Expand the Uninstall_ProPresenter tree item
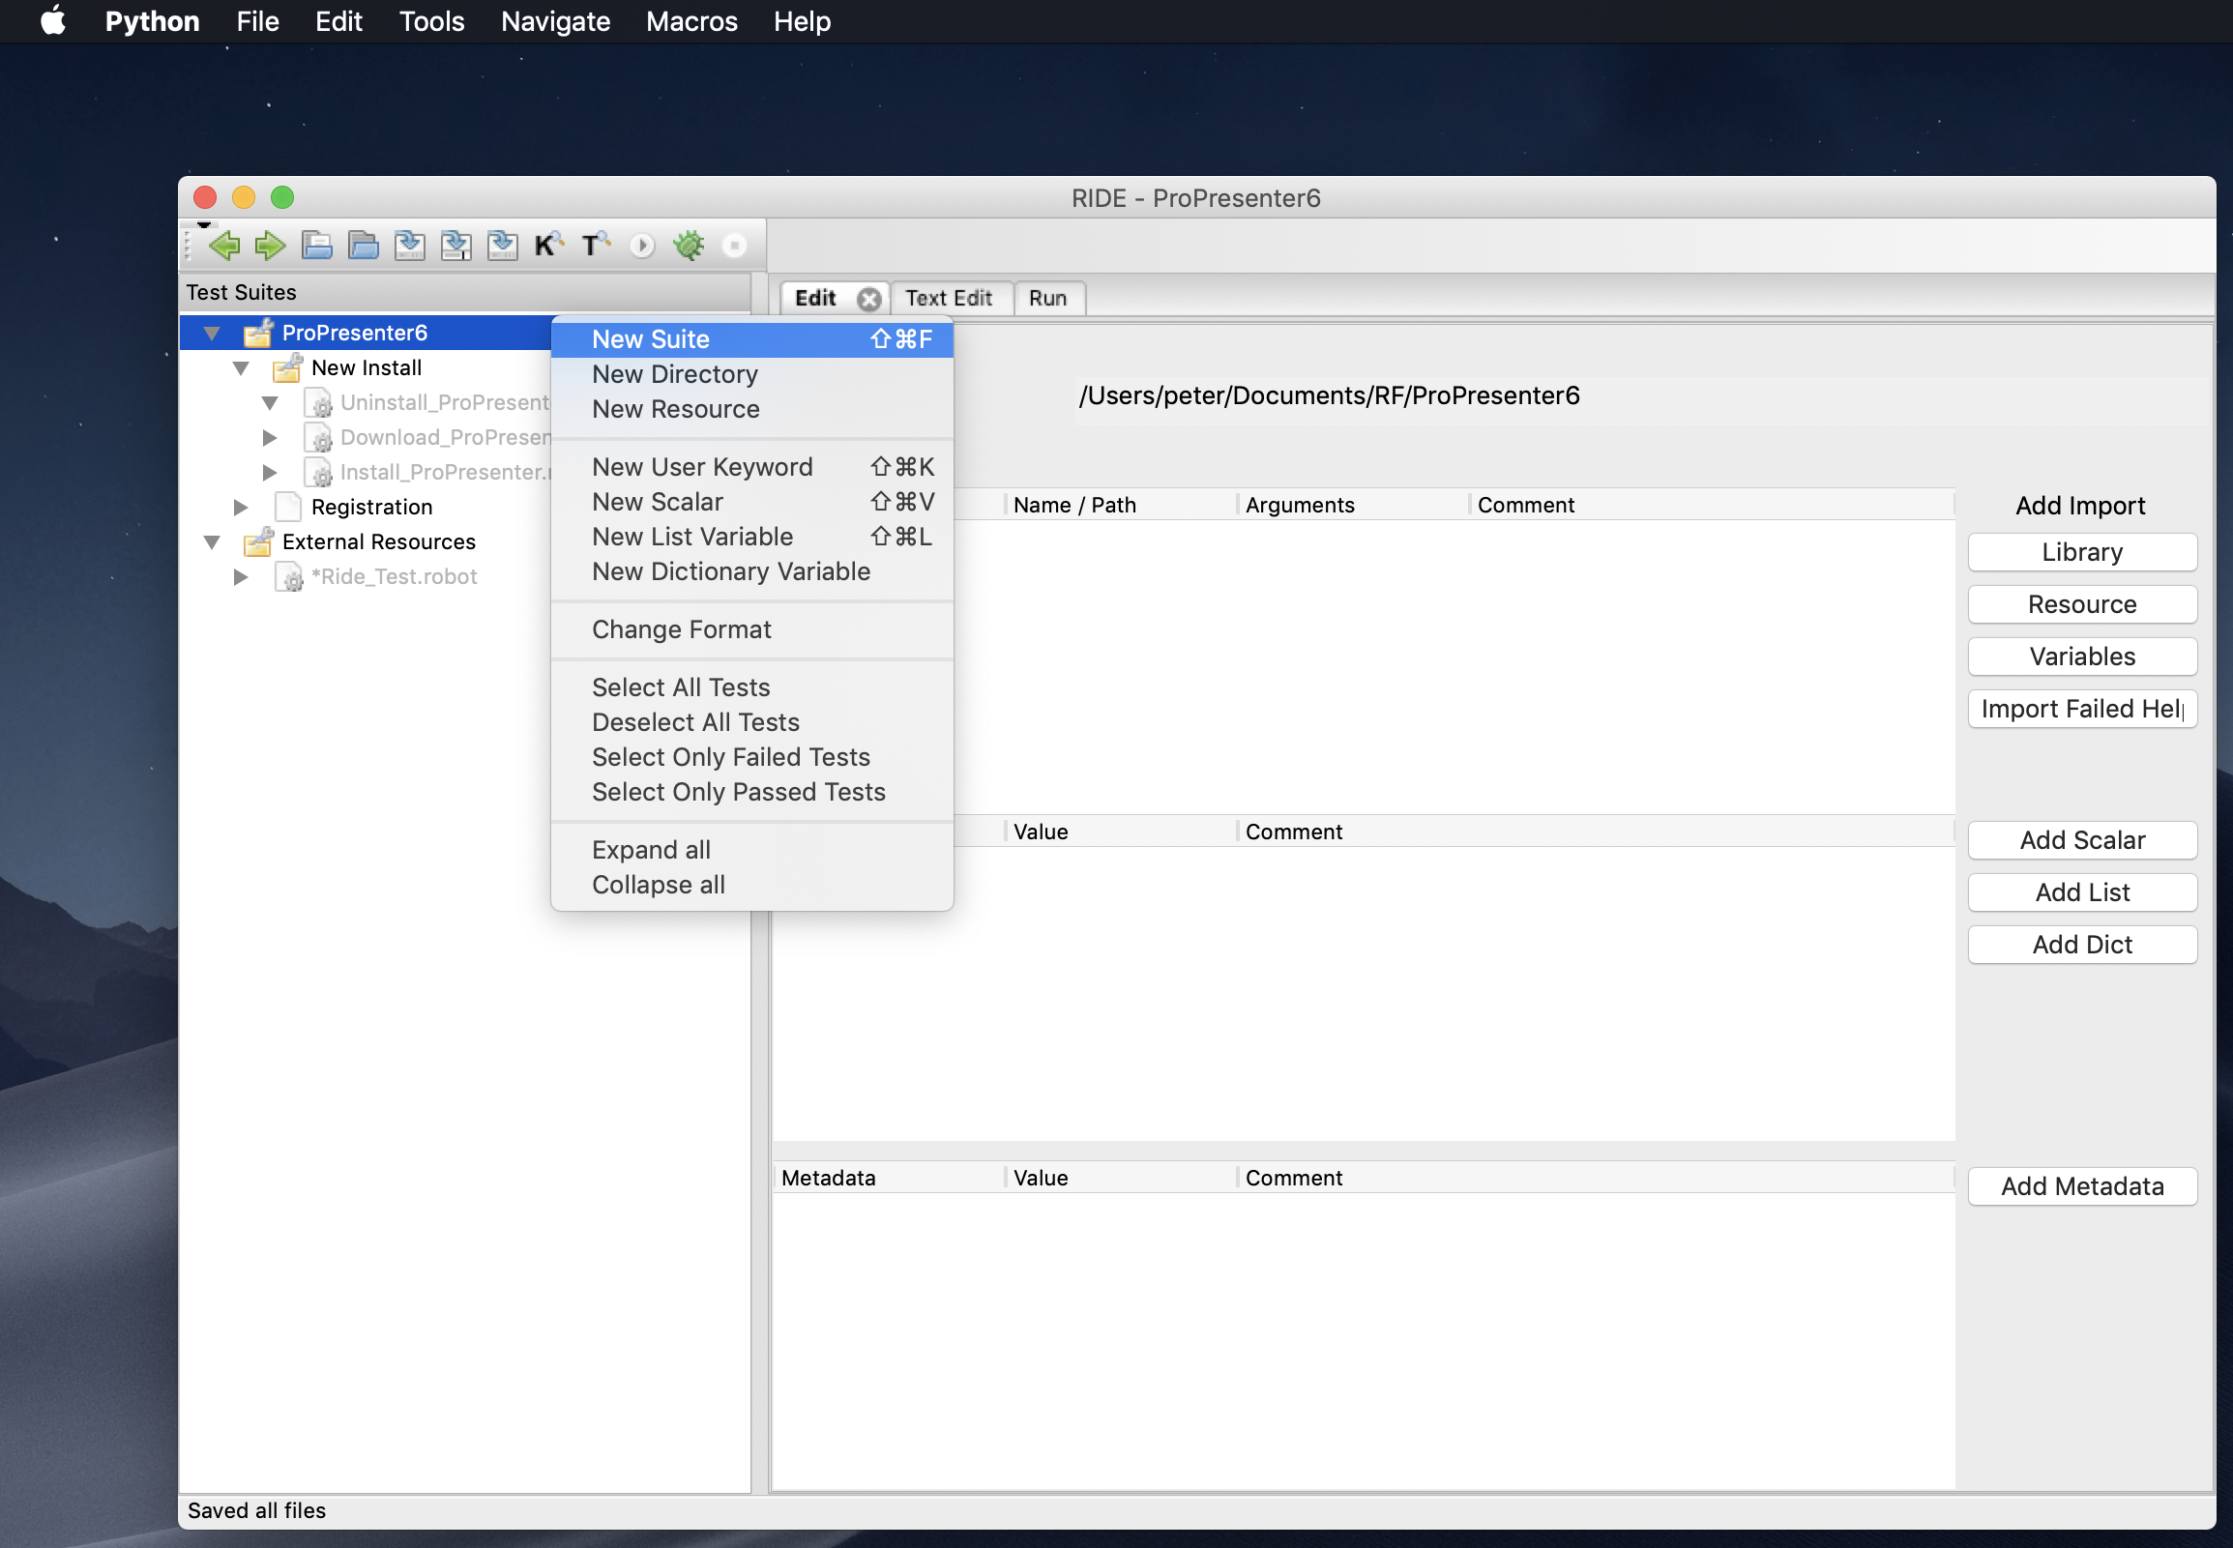This screenshot has height=1548, width=2233. pos(270,402)
